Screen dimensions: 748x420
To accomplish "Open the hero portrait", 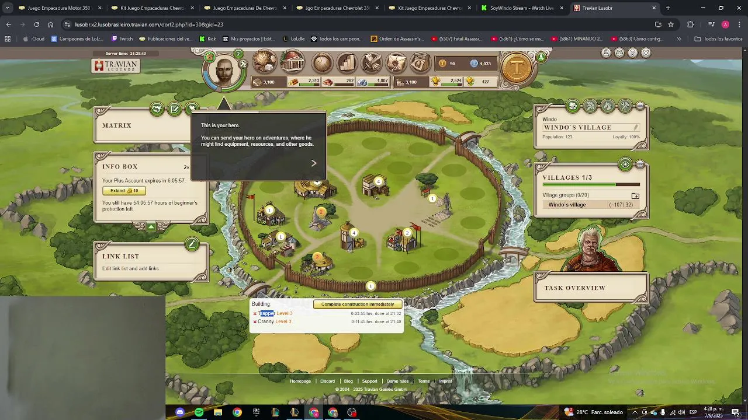I will point(224,71).
